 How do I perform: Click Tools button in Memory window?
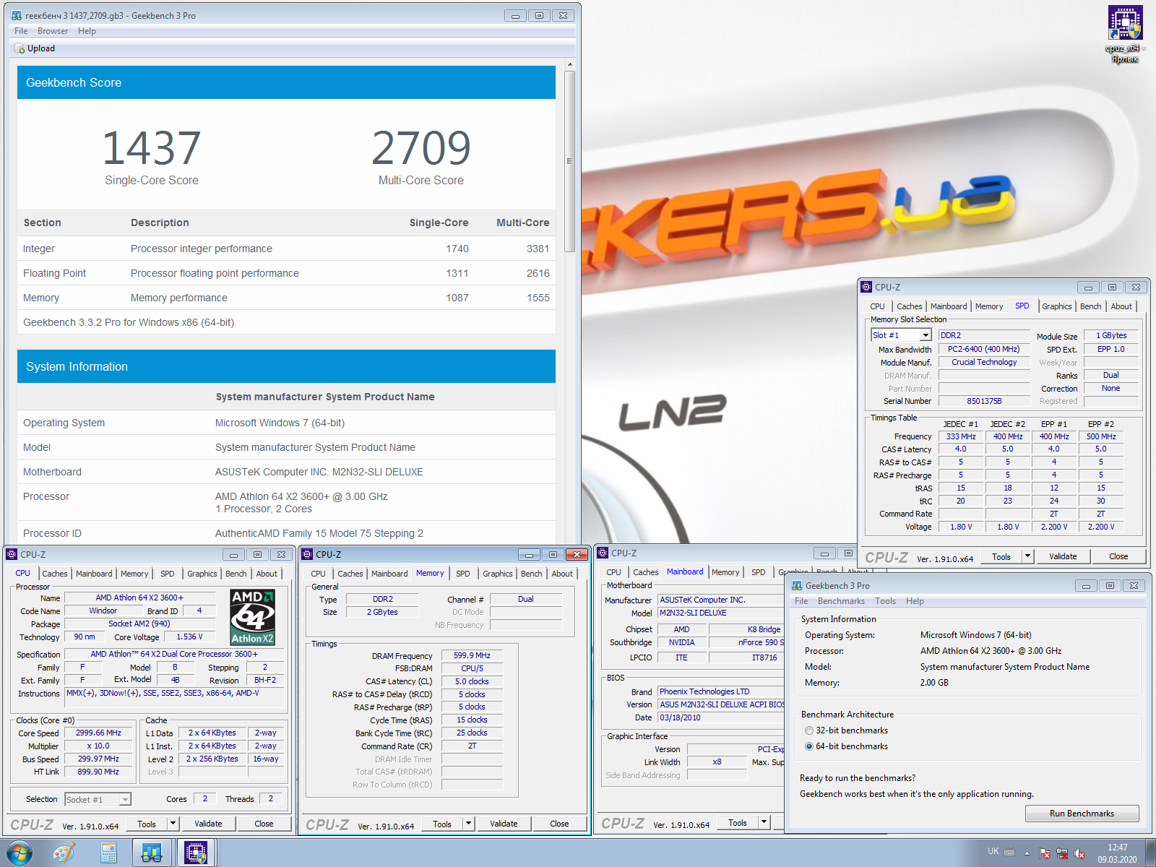(442, 824)
